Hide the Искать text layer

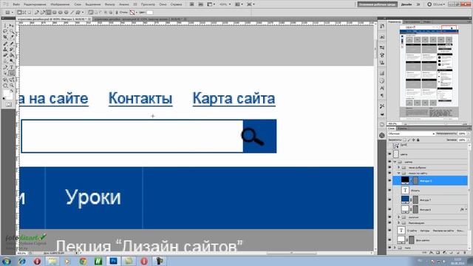[389, 191]
